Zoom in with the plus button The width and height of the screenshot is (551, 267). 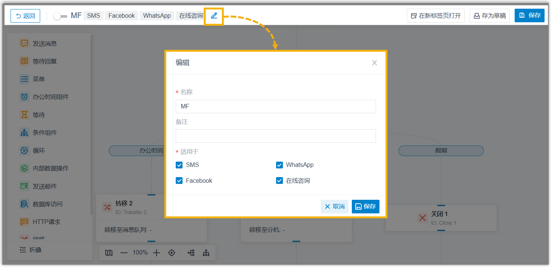(x=157, y=253)
